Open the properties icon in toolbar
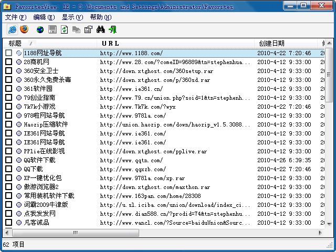The height and width of the screenshot is (252, 336). point(88,29)
